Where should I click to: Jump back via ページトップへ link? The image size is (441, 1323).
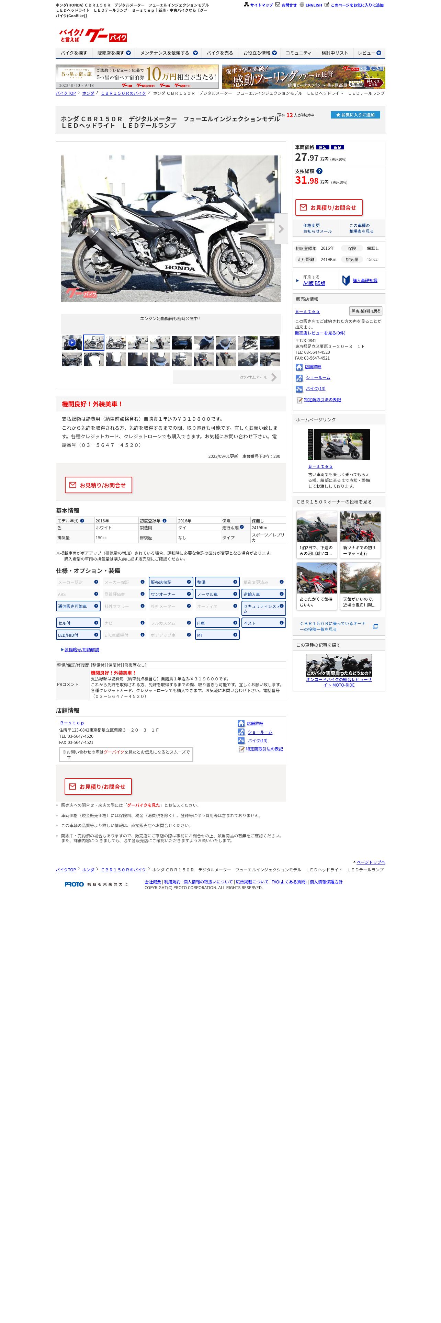click(x=371, y=862)
